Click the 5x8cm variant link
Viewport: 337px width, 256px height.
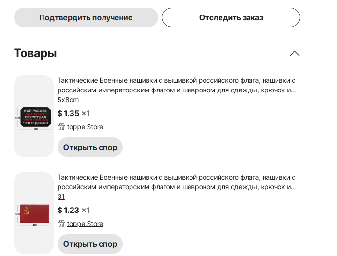[68, 100]
